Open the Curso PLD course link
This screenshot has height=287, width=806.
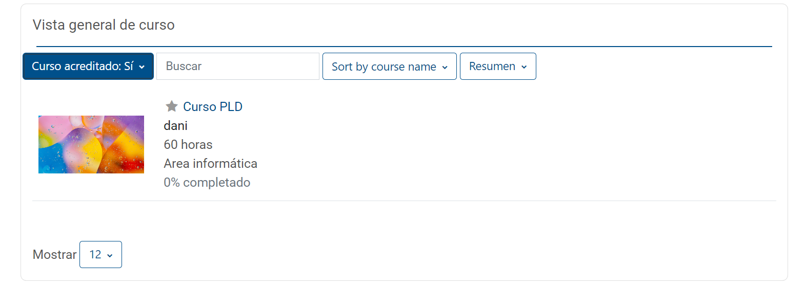(213, 106)
